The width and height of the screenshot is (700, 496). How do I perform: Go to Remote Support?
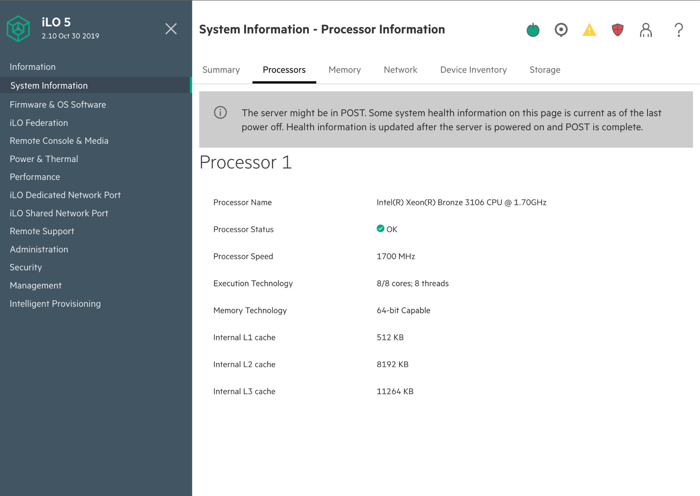tap(42, 231)
